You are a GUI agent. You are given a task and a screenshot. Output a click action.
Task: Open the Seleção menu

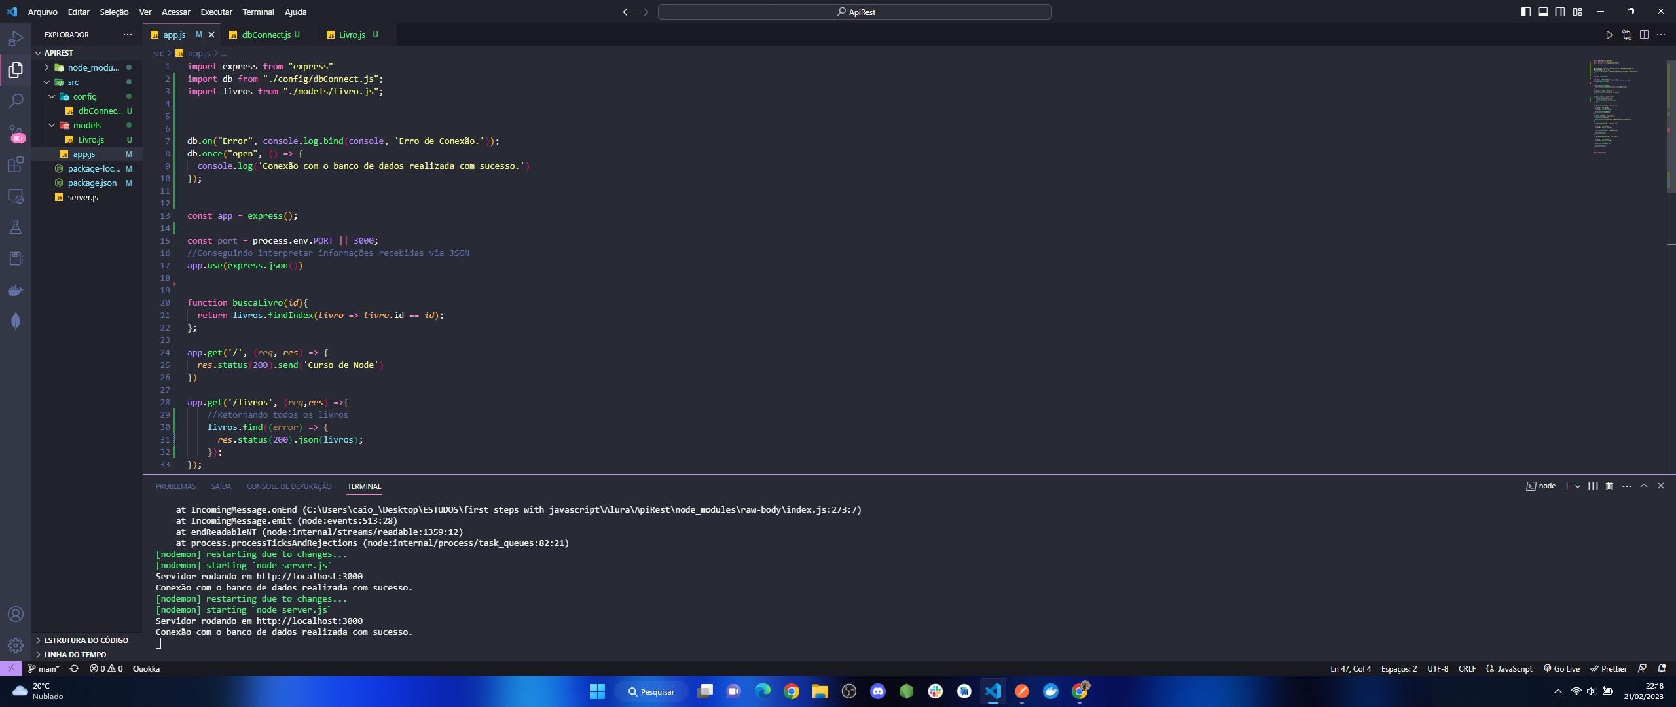point(114,12)
